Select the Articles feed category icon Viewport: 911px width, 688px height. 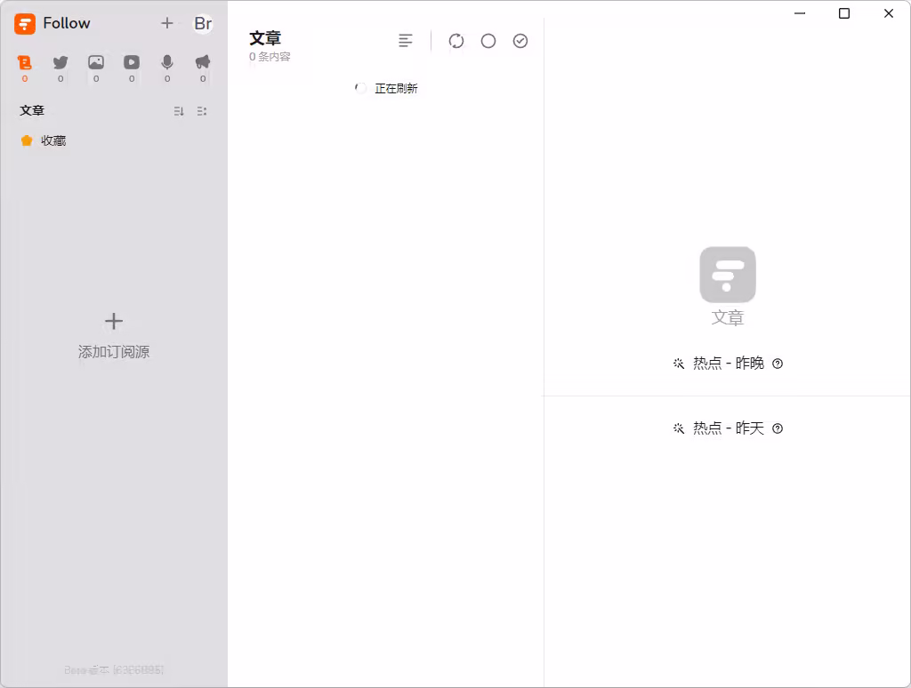coord(25,62)
